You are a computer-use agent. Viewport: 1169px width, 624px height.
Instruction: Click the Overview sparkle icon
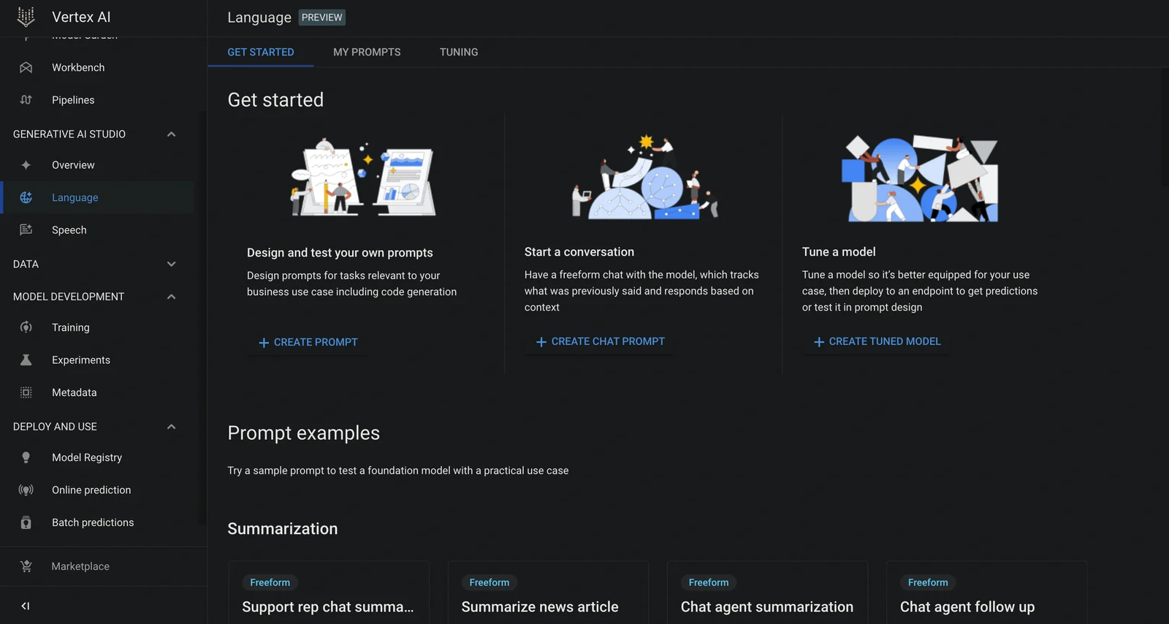[26, 165]
